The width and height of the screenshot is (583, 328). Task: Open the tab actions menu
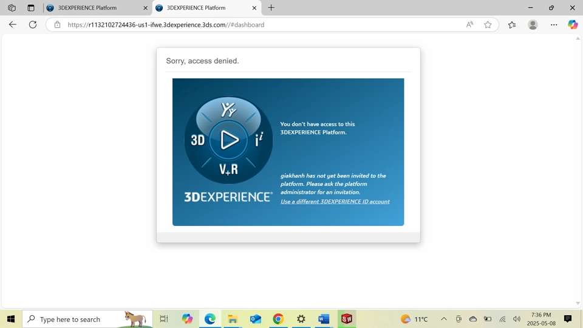click(x=31, y=7)
